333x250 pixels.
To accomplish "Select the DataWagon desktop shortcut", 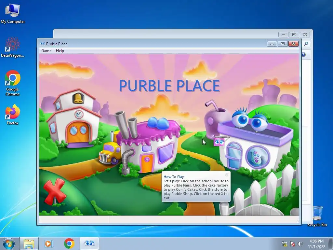I will tap(13, 47).
